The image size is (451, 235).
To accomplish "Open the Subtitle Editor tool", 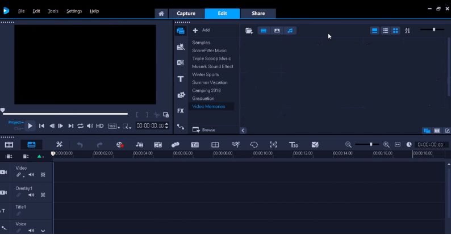I will coord(195,145).
